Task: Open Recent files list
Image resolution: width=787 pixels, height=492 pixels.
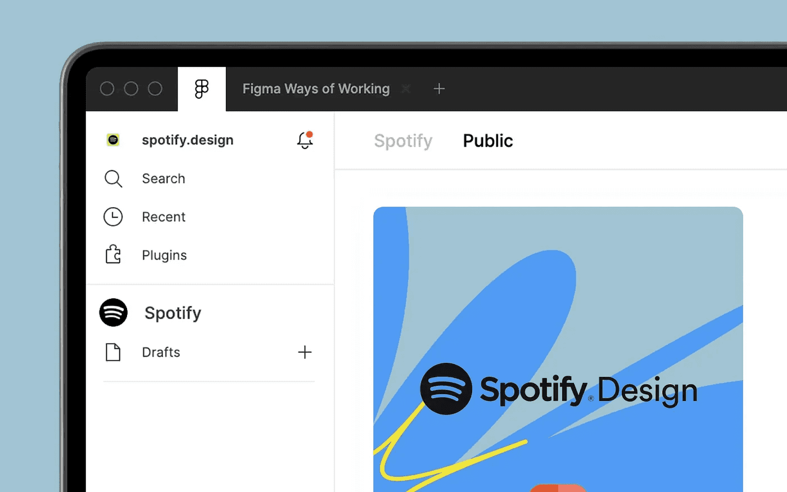Action: tap(164, 217)
